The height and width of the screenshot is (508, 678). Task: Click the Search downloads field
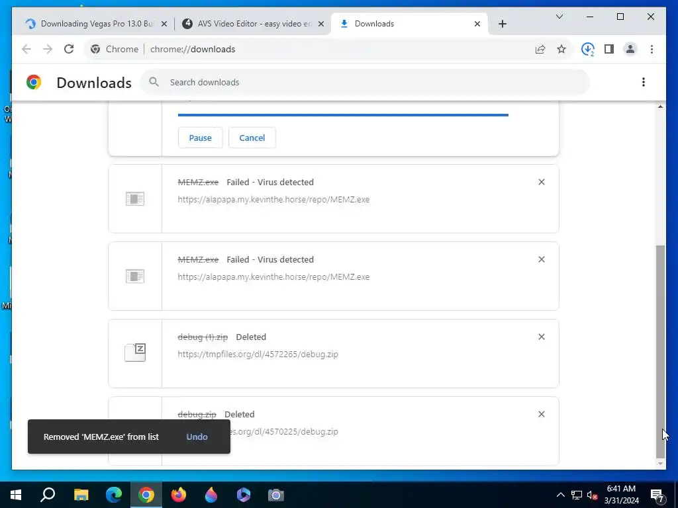365,82
